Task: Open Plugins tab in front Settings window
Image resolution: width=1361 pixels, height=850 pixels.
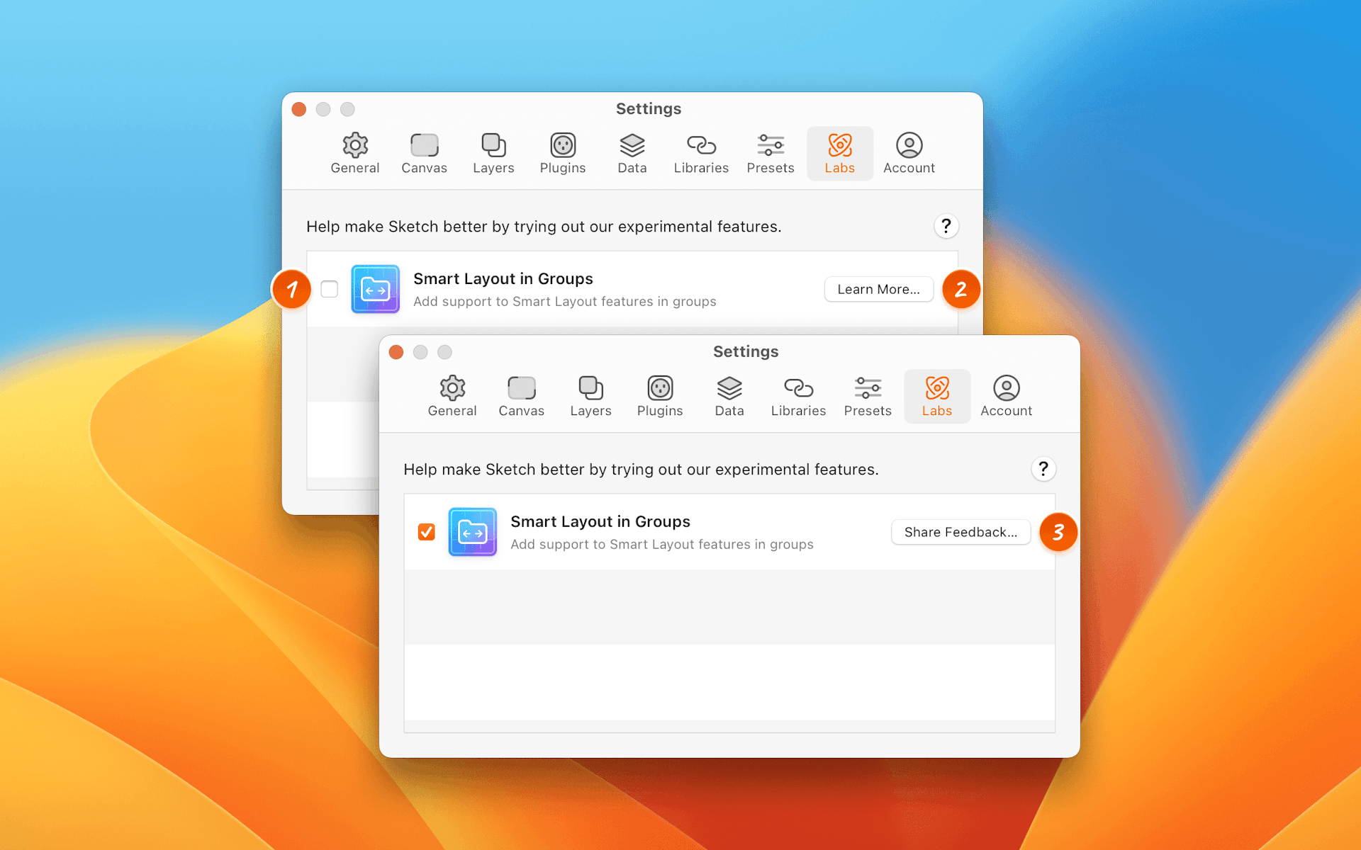Action: coord(660,397)
